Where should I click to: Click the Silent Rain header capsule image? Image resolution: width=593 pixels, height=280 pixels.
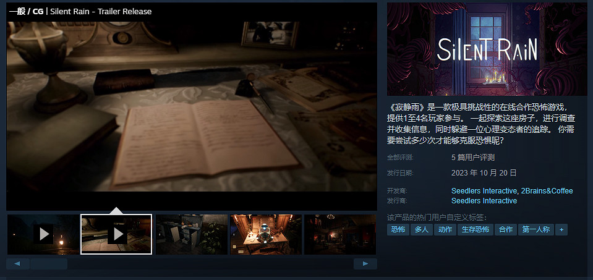click(x=487, y=49)
